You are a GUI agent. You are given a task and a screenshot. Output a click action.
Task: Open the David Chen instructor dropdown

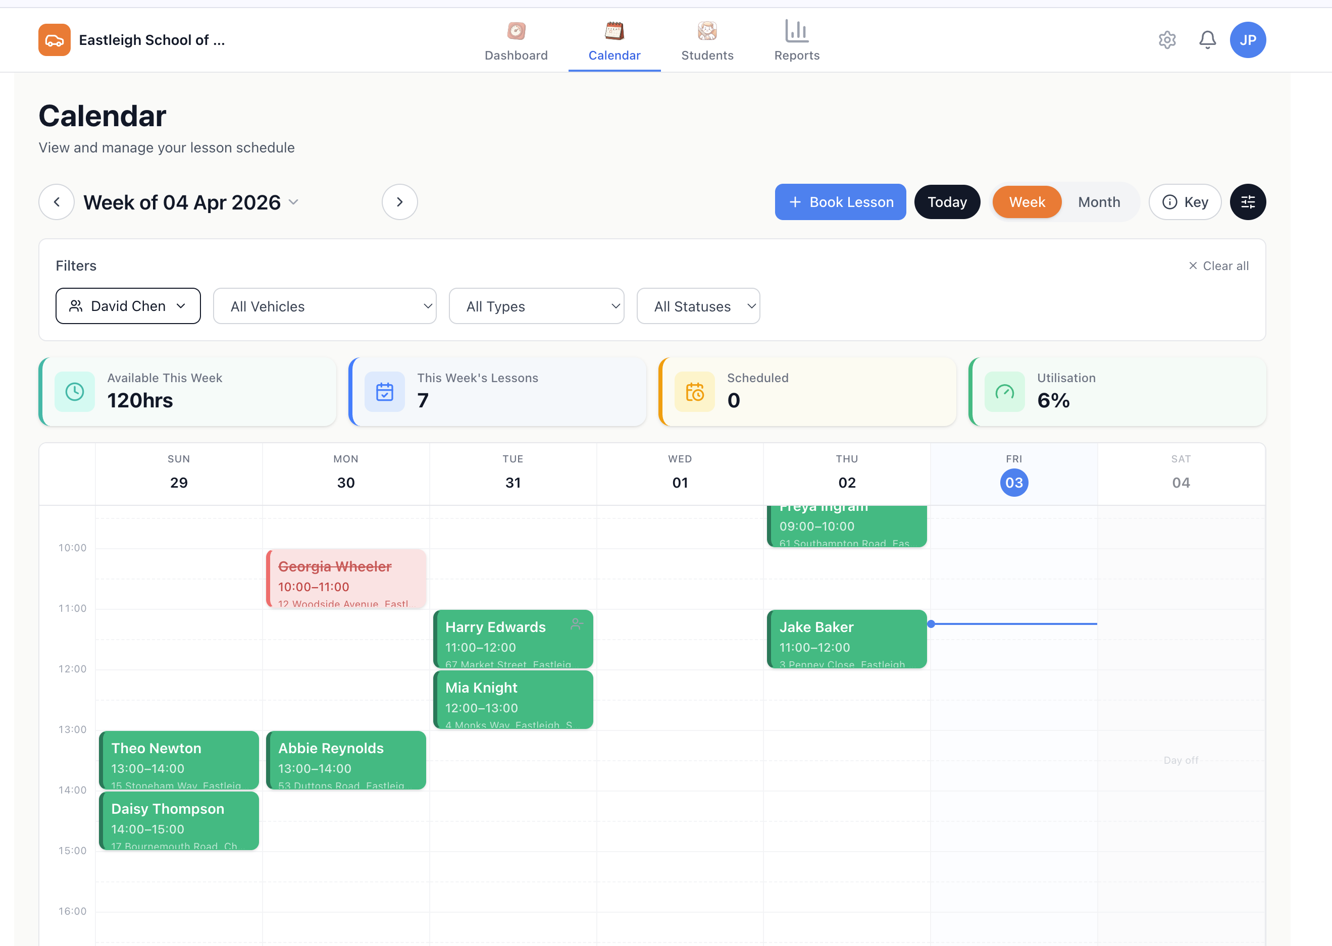tap(128, 306)
